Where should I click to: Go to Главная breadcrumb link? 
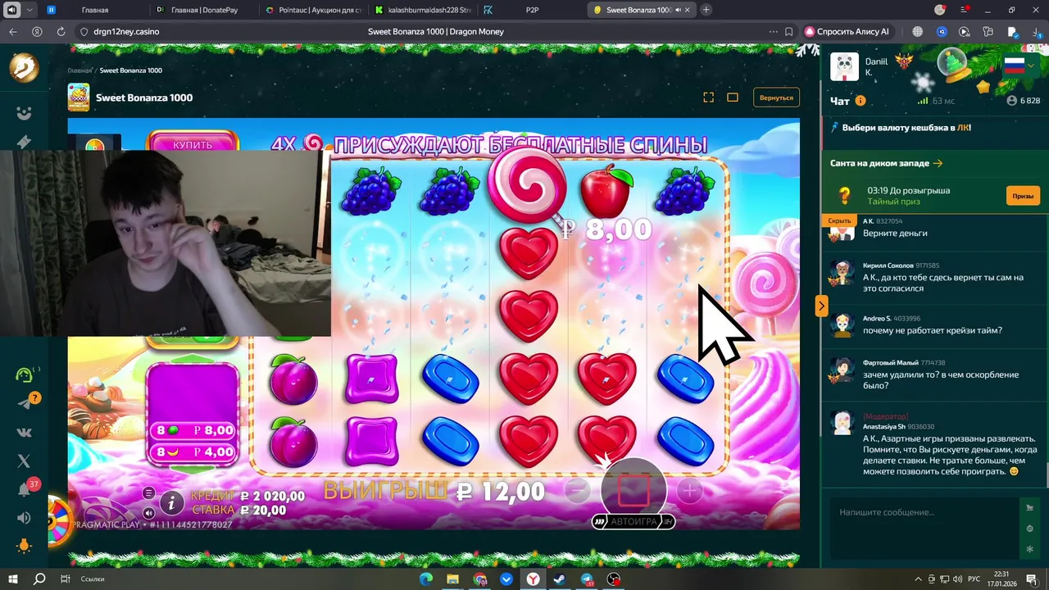pos(79,70)
